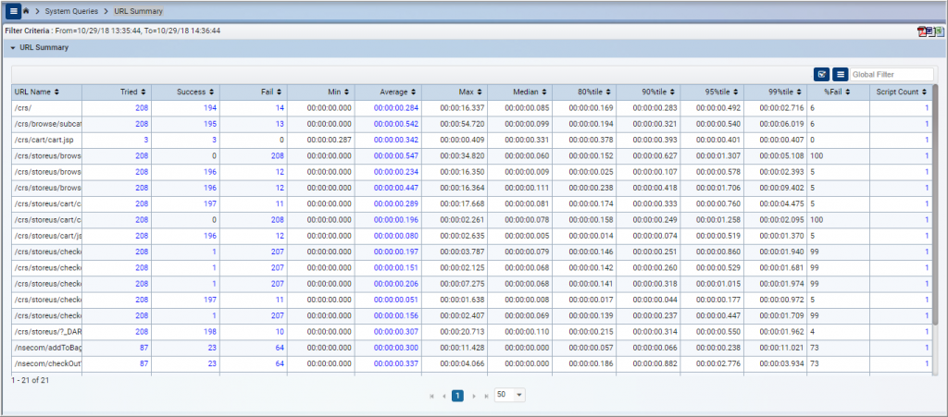The image size is (948, 417).
Task: Select 99%tile value 00:00:11.021
Action: pos(781,348)
